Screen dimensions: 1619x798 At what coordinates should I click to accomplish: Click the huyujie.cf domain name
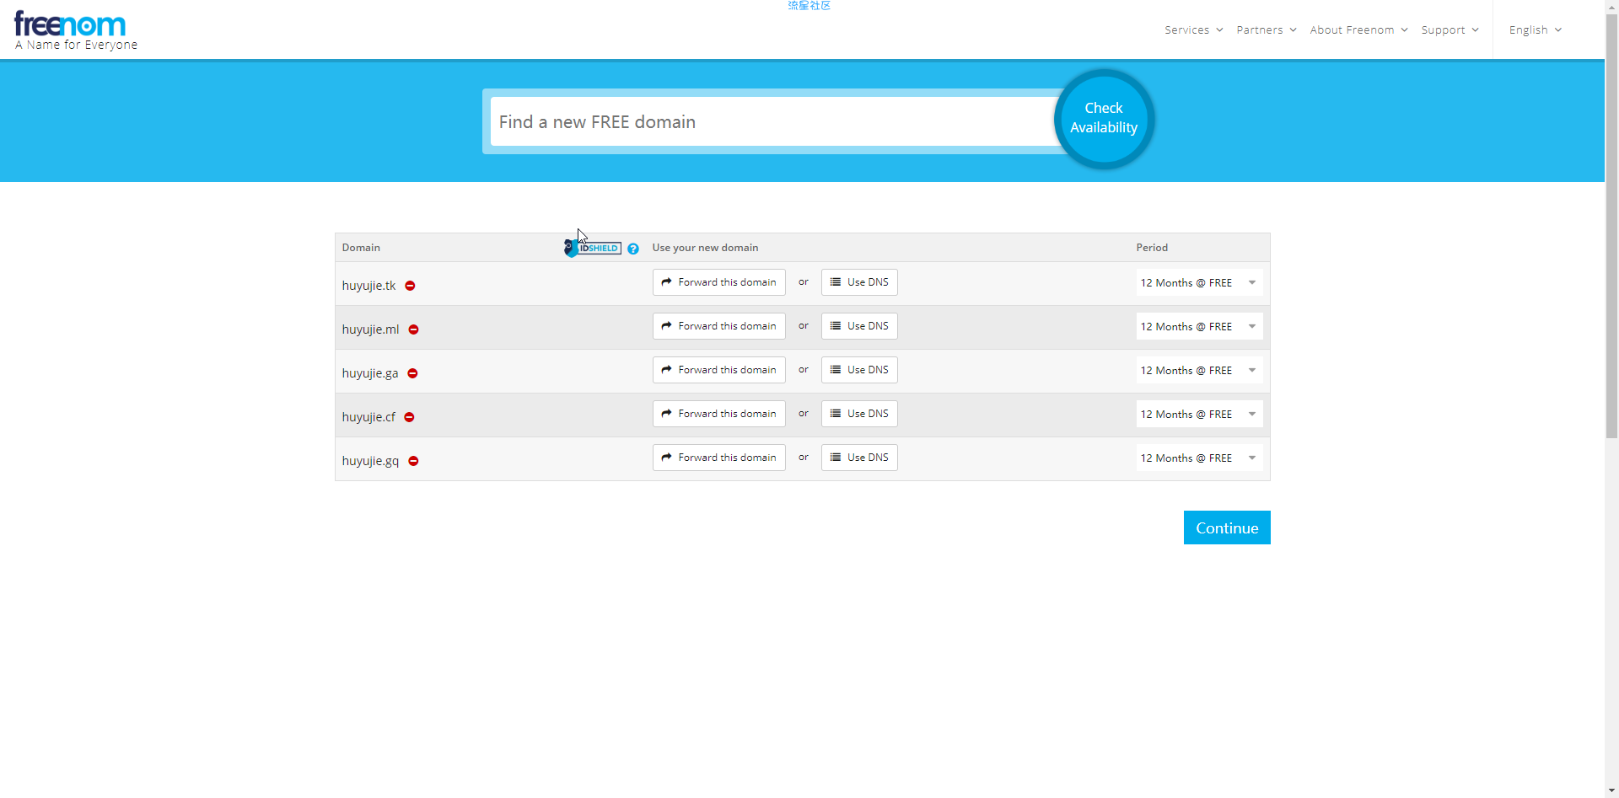(x=368, y=417)
